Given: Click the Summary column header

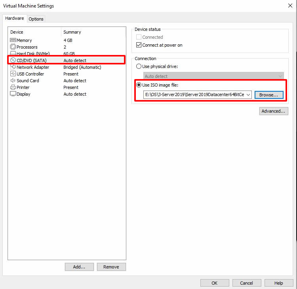Looking at the screenshot, I should [93, 32].
